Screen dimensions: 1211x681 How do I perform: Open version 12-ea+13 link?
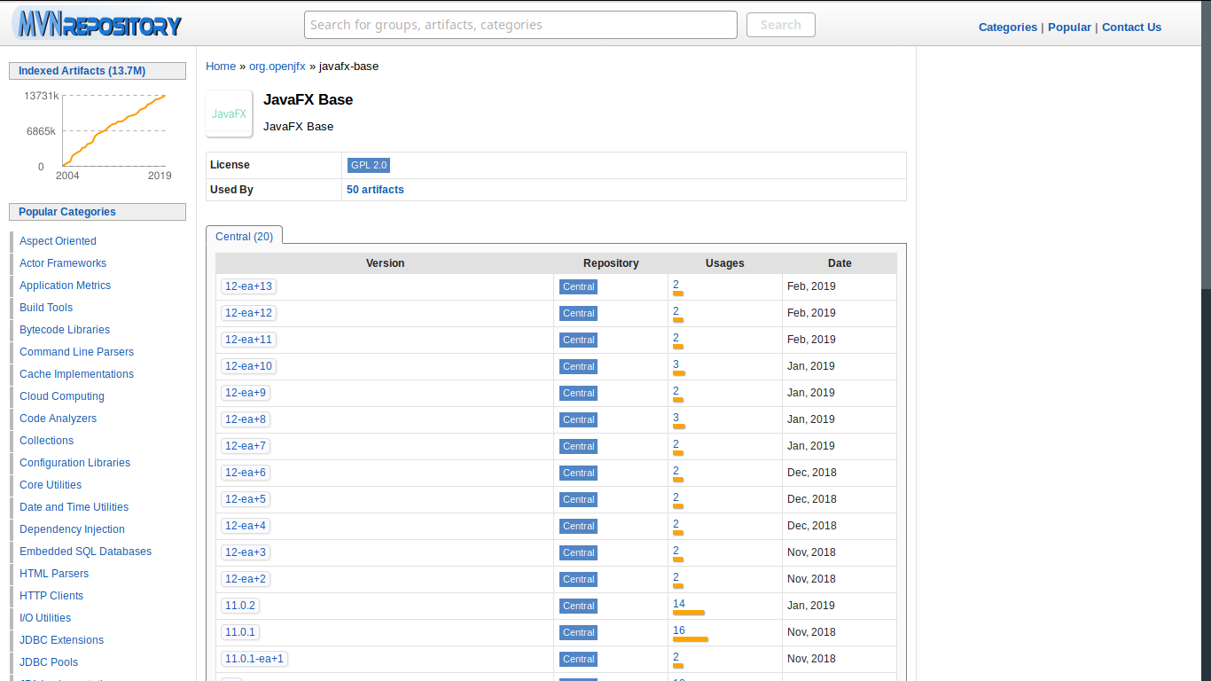(x=248, y=286)
